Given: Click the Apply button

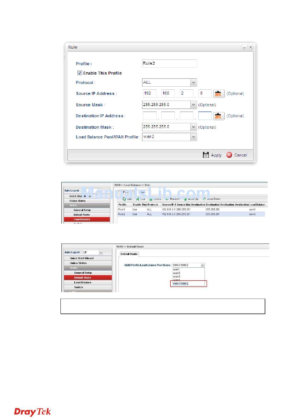Looking at the screenshot, I should pyautogui.click(x=212, y=155).
